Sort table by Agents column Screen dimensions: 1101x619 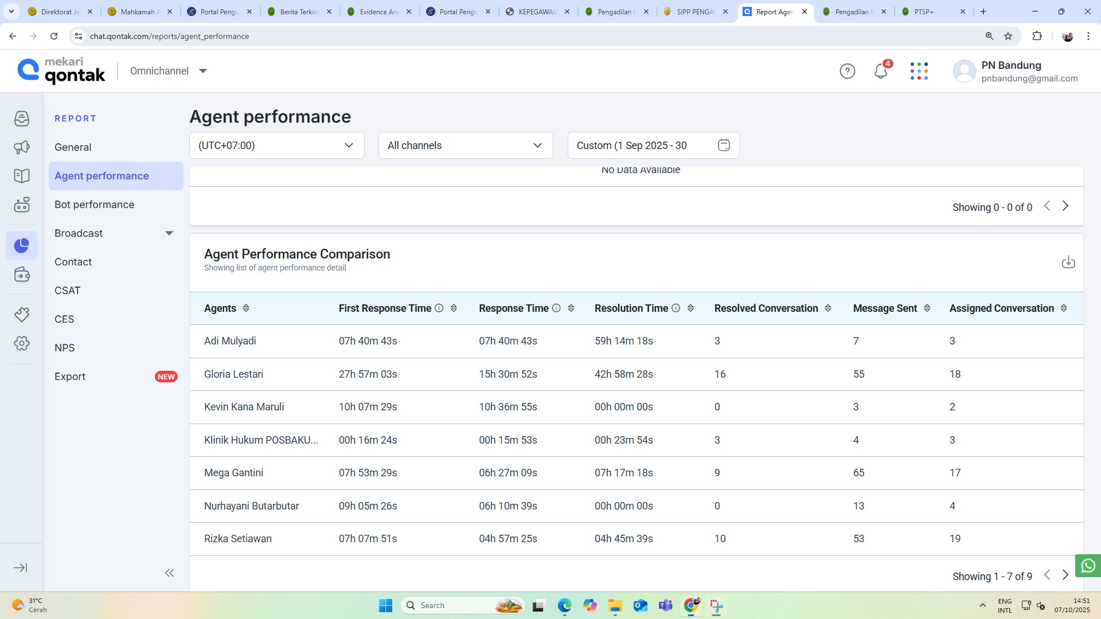click(x=246, y=308)
